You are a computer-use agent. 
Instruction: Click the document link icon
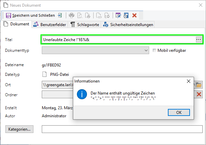(x=99, y=15)
